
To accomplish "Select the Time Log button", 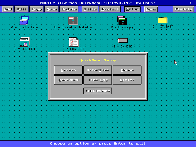I will click(x=98, y=80).
